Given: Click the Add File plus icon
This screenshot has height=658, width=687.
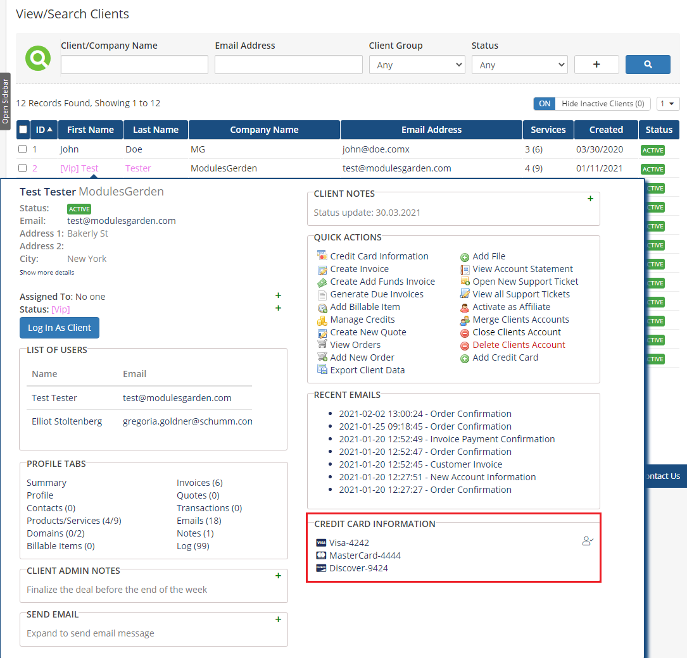Looking at the screenshot, I should pyautogui.click(x=464, y=257).
